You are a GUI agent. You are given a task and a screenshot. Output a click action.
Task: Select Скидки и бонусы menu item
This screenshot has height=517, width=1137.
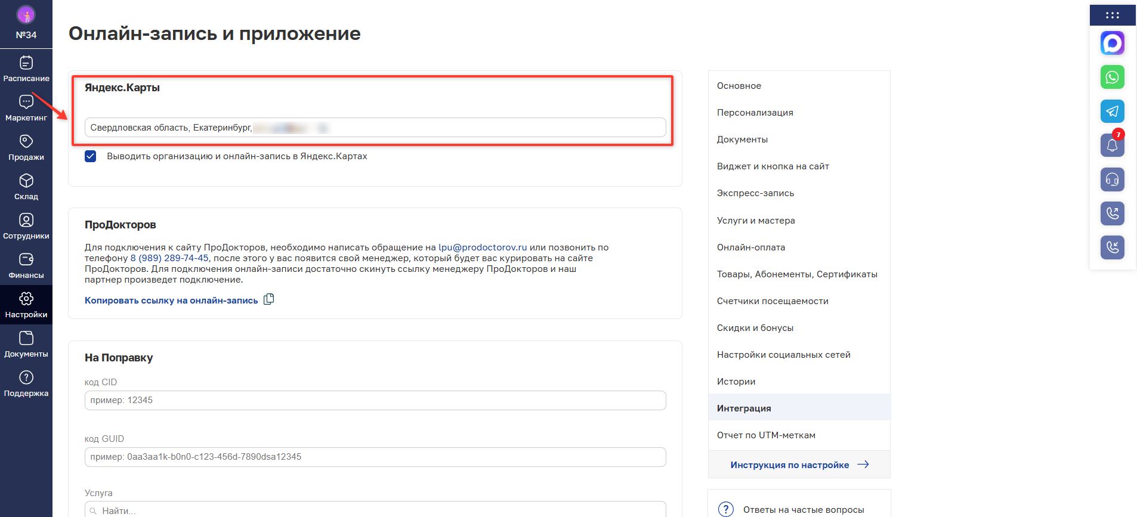799,328
